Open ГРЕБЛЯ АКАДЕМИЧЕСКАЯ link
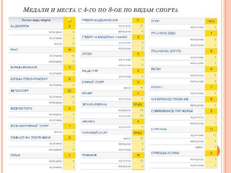 coord(100,20)
